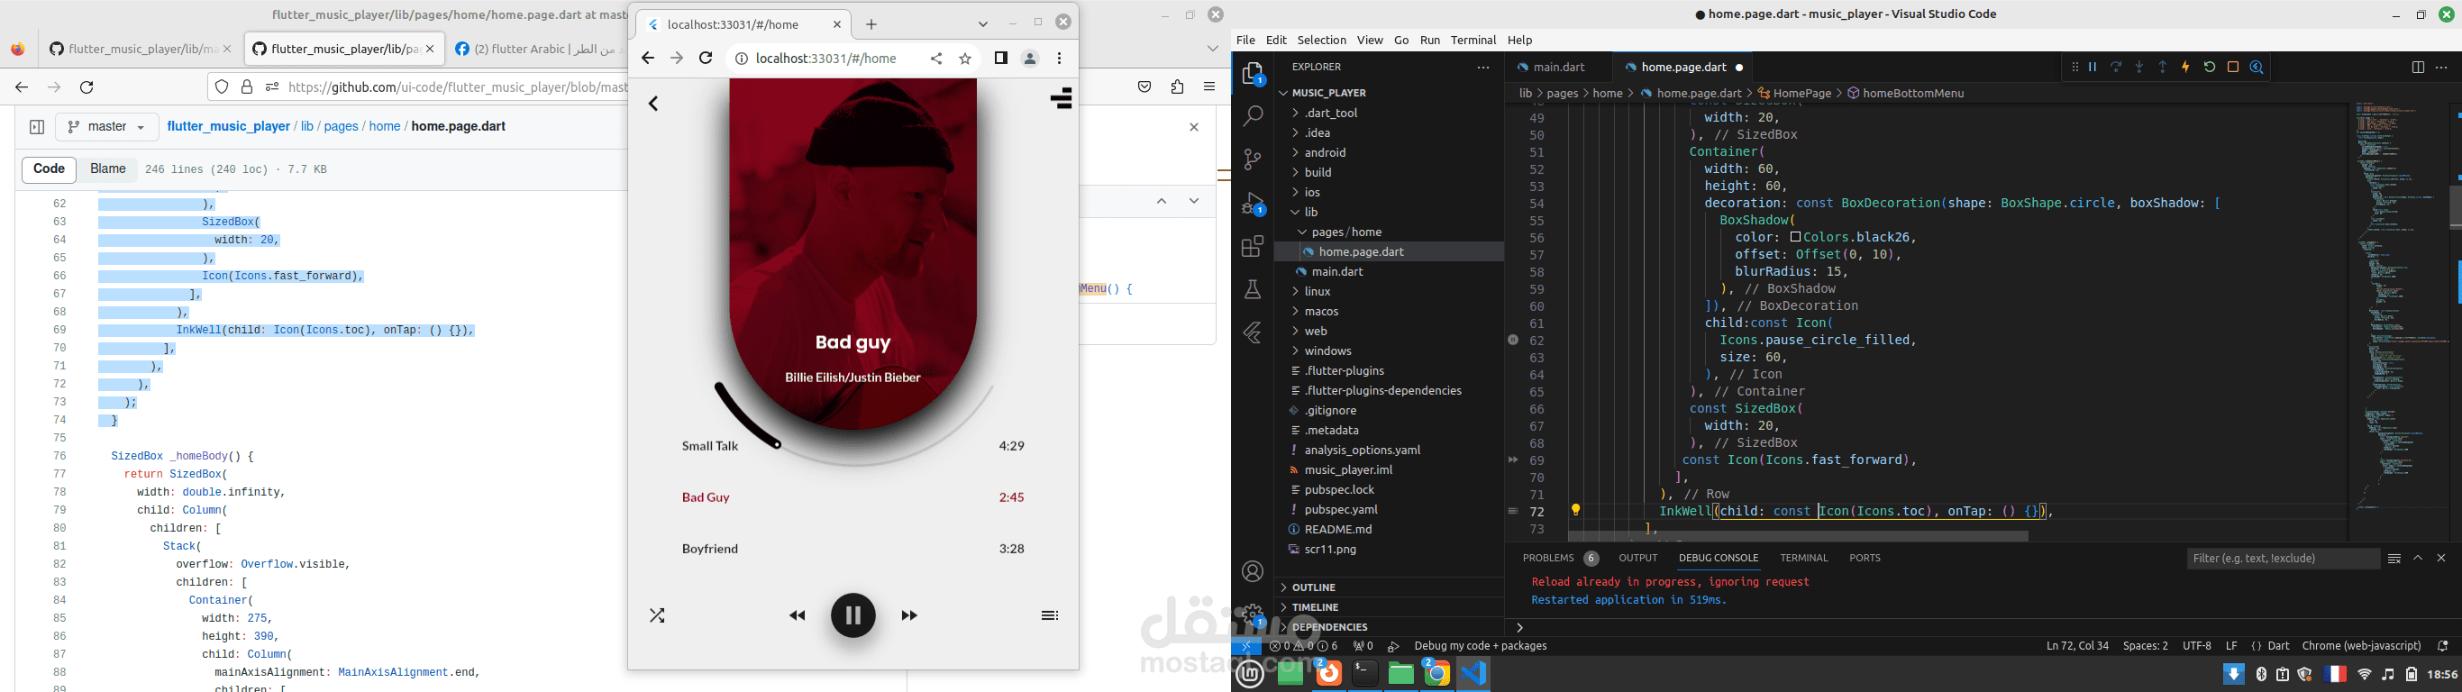Open the File menu in VS Code
2462x692 pixels.
coord(1245,41)
